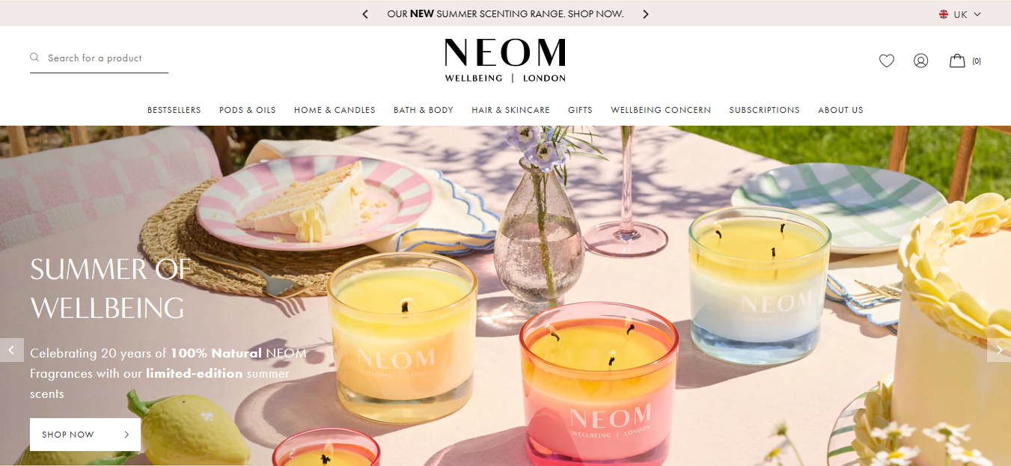Show previous announcement with left chevron
The width and height of the screenshot is (1011, 466).
[365, 14]
